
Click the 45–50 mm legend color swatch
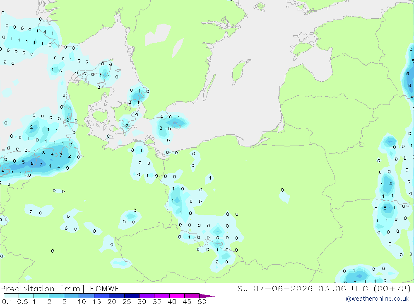point(192,296)
